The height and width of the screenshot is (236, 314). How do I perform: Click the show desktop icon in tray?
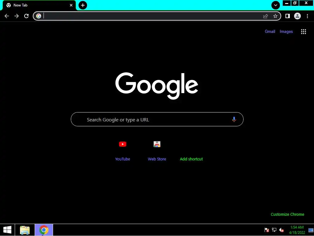[311, 230]
